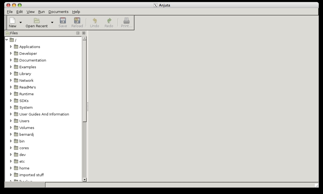Open the New dropdown arrow

click(21, 23)
